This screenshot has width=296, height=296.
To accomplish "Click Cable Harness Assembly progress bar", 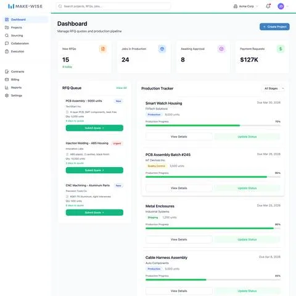I will (213, 279).
